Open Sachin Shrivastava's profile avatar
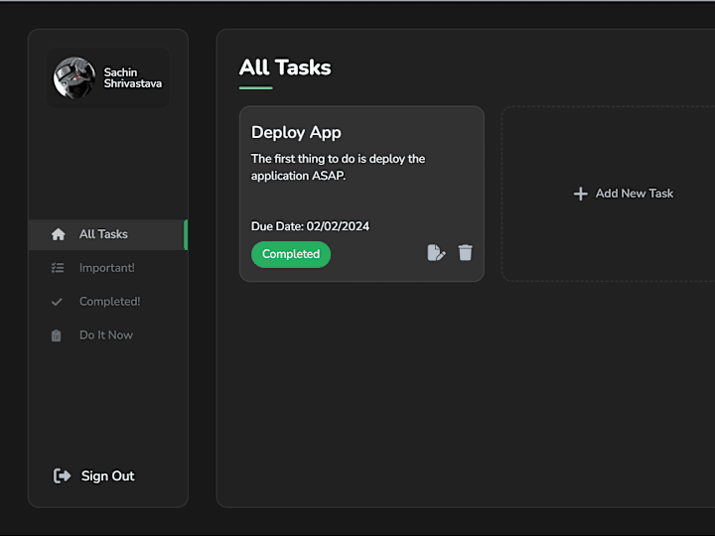This screenshot has height=536, width=715. (74, 77)
